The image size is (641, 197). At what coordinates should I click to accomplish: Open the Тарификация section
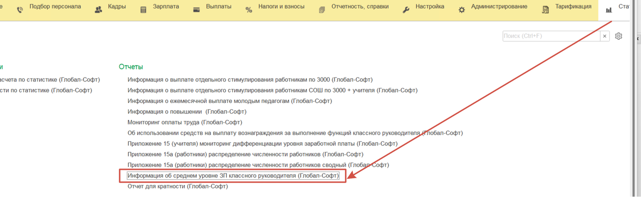573,7
